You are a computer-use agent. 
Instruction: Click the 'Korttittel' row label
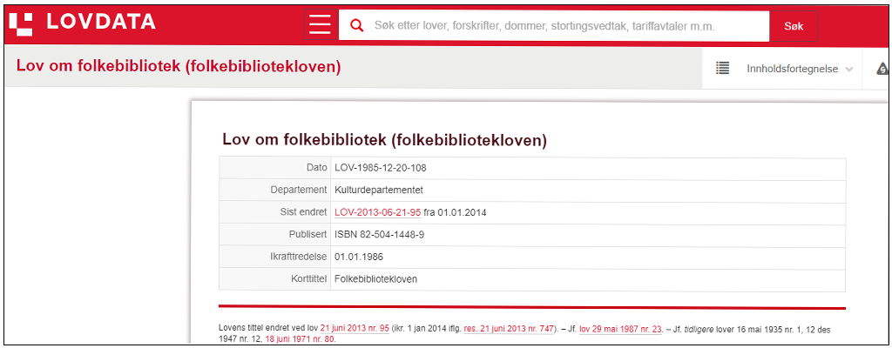309,279
